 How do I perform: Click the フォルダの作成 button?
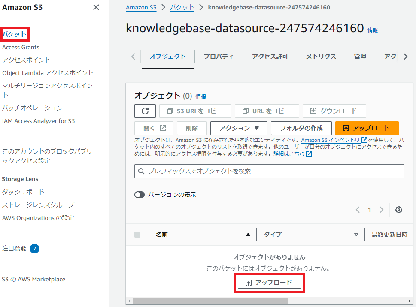(301, 128)
